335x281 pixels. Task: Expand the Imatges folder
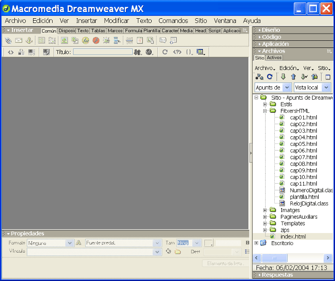click(265, 211)
